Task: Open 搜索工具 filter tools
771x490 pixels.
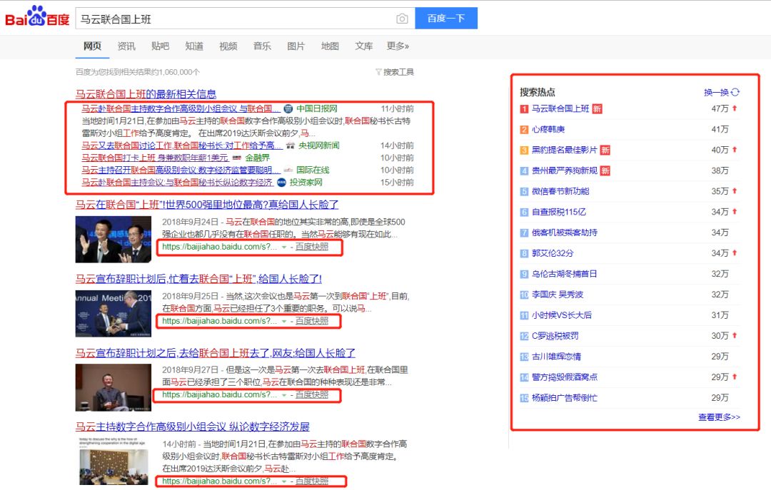Action: tap(395, 72)
